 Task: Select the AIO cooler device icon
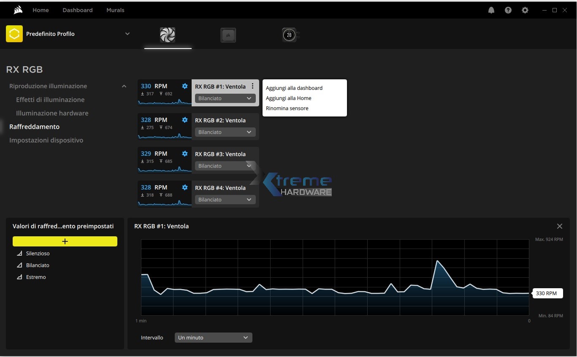(290, 35)
